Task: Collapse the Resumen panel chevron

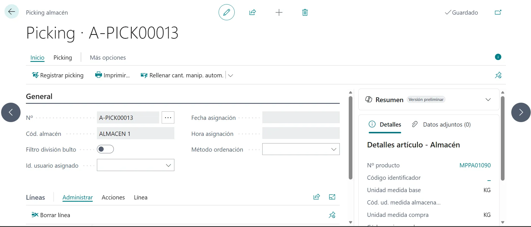Action: point(488,100)
